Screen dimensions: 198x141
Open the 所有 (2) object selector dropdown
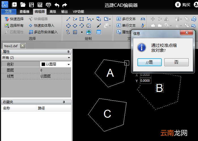[x=36, y=58]
